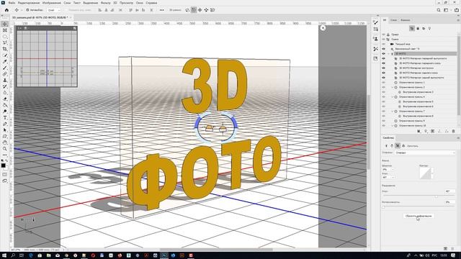
Task: Open the Brushes collapsed panel icon
Action: pos(376,22)
